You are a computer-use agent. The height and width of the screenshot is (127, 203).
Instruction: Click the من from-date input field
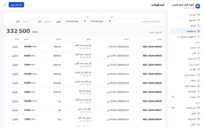(101, 21)
